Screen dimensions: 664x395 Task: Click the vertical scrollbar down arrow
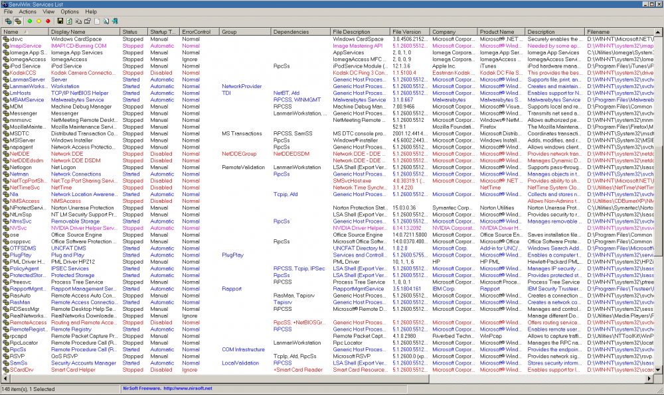click(x=659, y=369)
